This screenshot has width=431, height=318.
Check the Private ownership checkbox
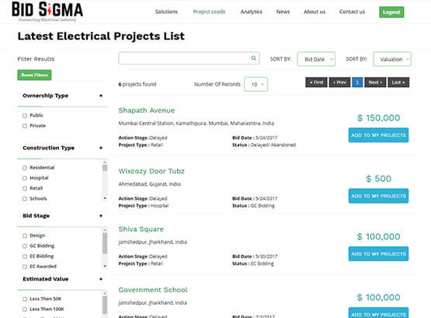(25, 126)
